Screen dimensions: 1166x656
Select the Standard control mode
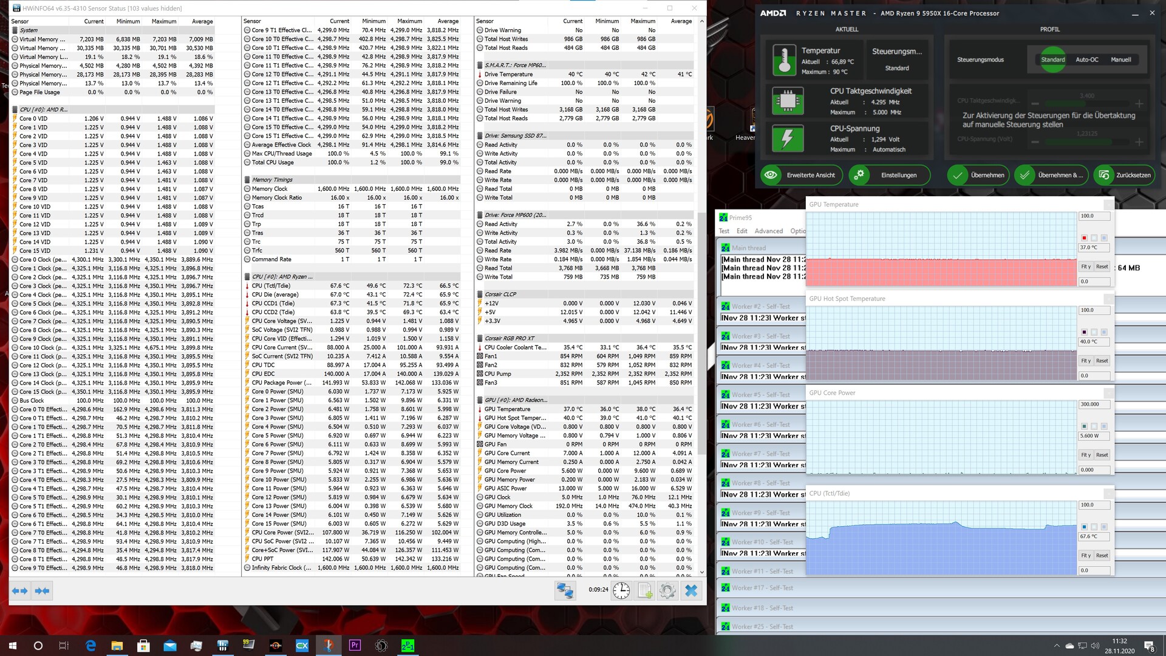point(1052,60)
